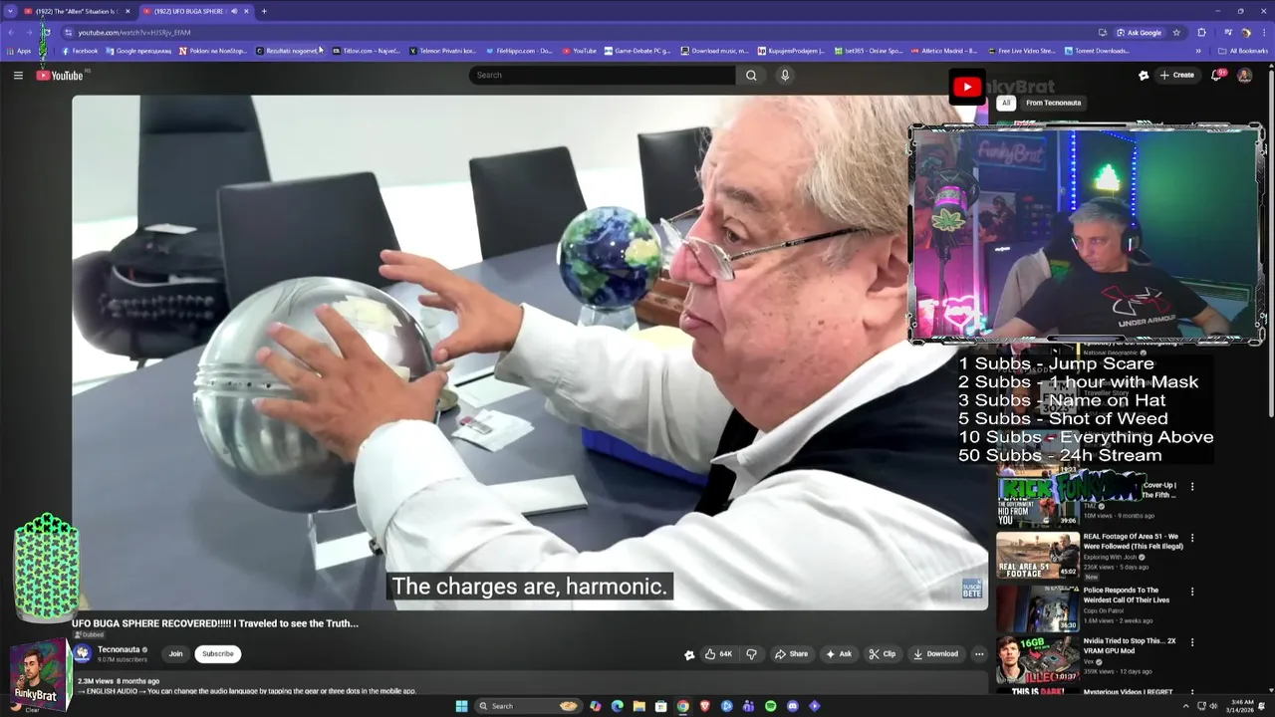This screenshot has width=1275, height=717.
Task: Click the Clip button
Action: [x=883, y=654]
